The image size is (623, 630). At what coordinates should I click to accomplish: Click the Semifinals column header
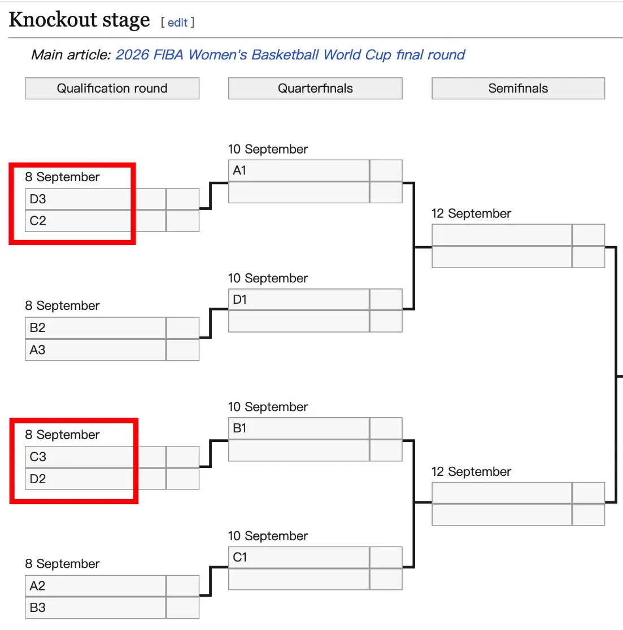coord(518,89)
